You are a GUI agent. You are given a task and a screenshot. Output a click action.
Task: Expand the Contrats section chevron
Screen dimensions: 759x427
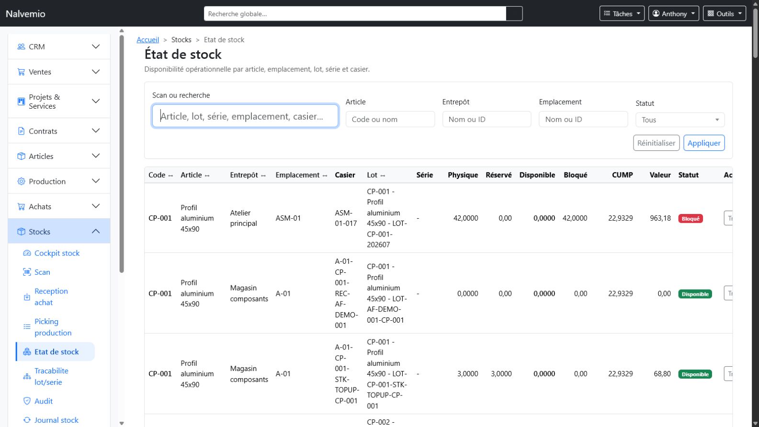(x=96, y=131)
